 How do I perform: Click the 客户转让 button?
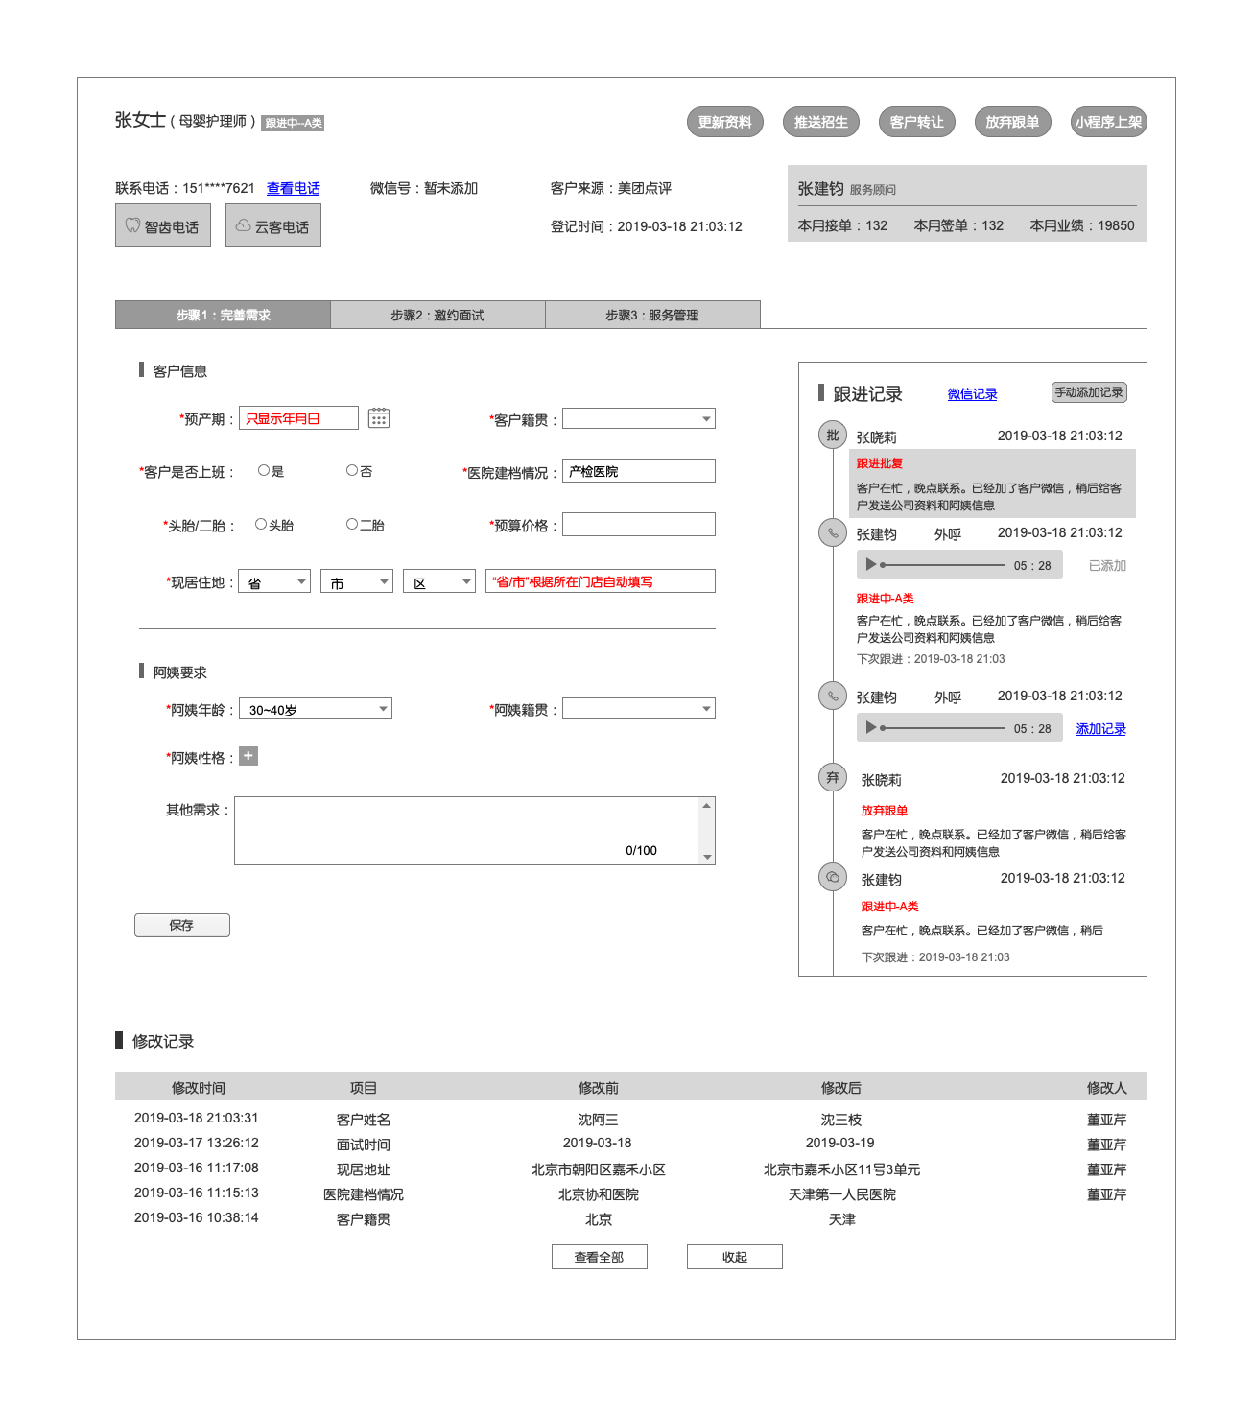[917, 122]
